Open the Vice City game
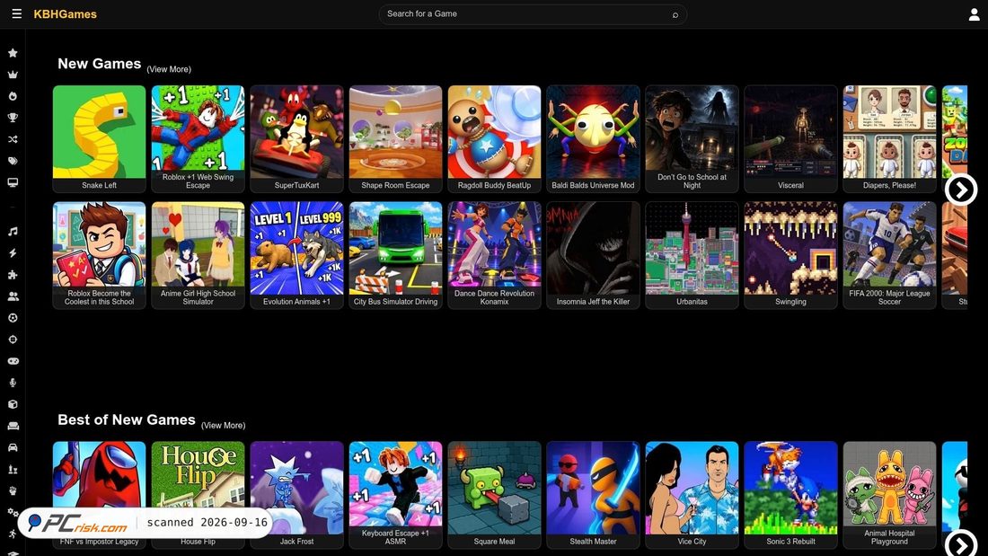The height and width of the screenshot is (556, 988). pos(692,495)
